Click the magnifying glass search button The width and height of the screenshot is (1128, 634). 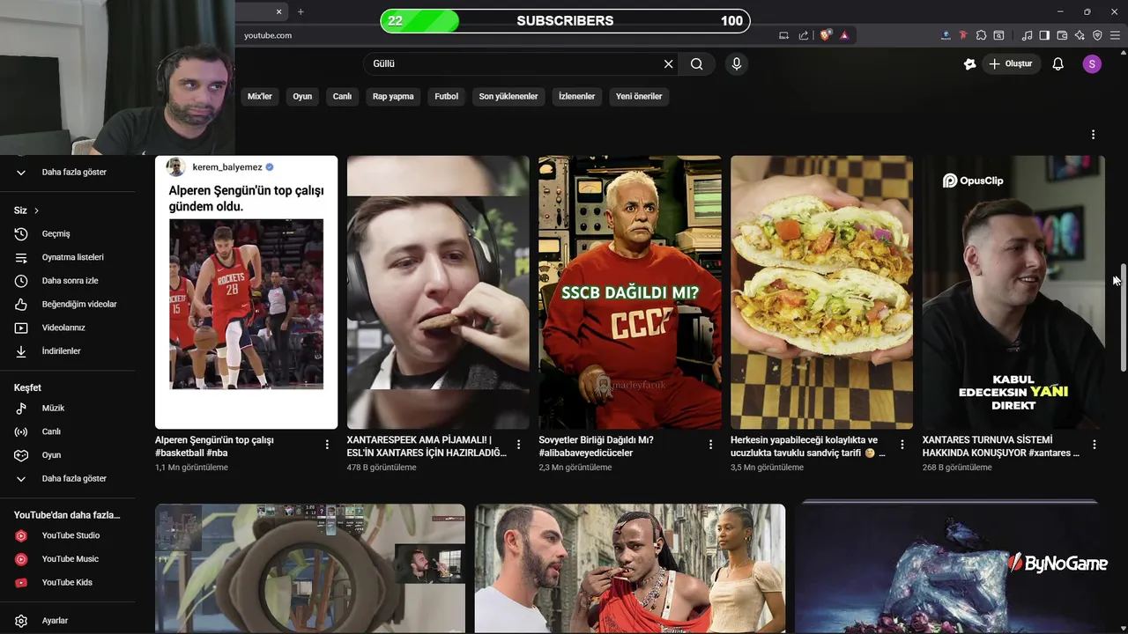coord(697,63)
